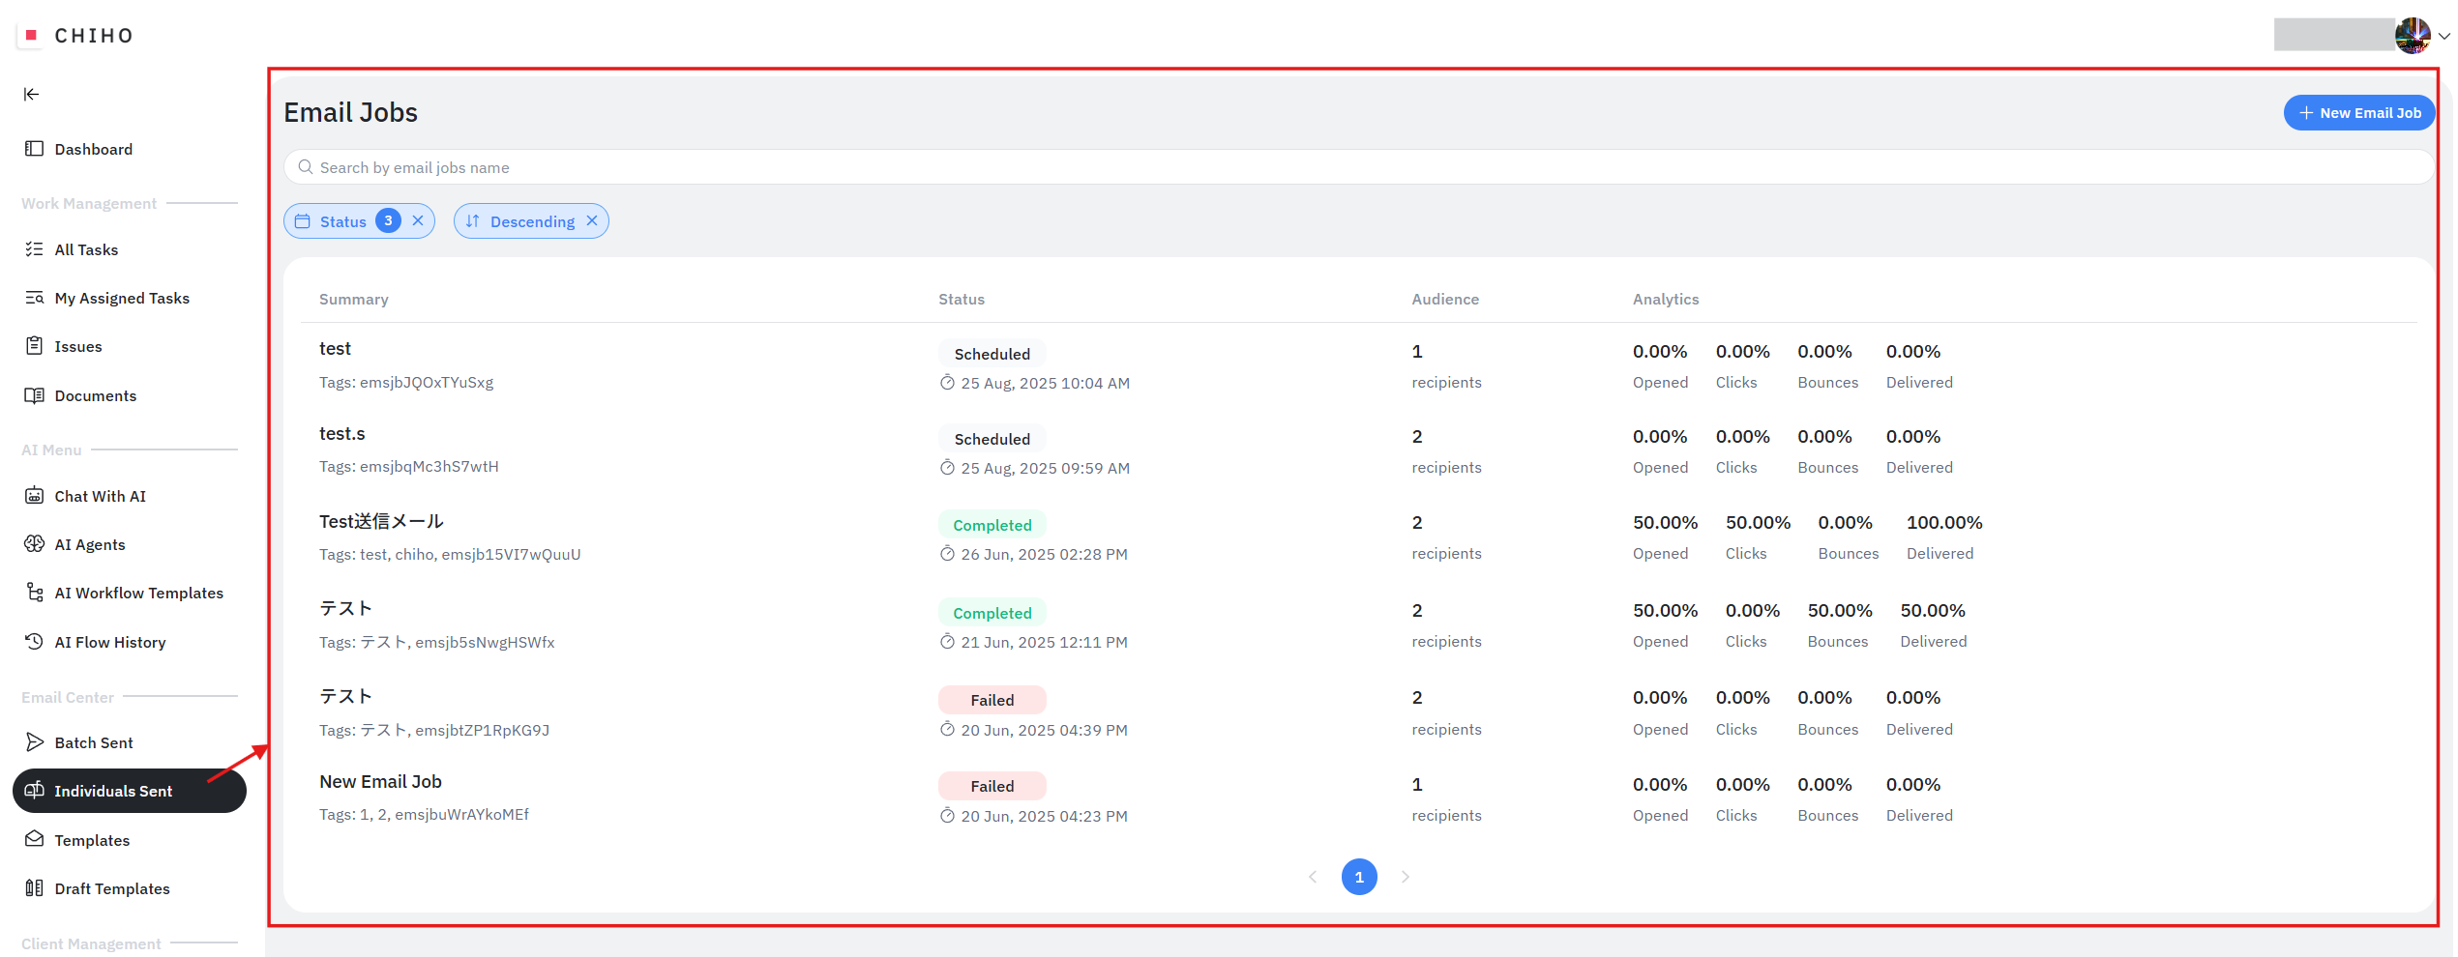Go to the next page arrow
Viewport: 2458px width, 957px height.
(1406, 877)
